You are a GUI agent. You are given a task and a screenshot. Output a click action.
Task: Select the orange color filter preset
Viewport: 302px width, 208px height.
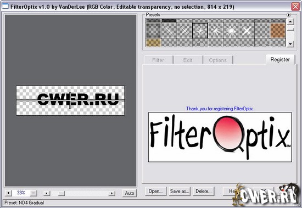click(278, 31)
